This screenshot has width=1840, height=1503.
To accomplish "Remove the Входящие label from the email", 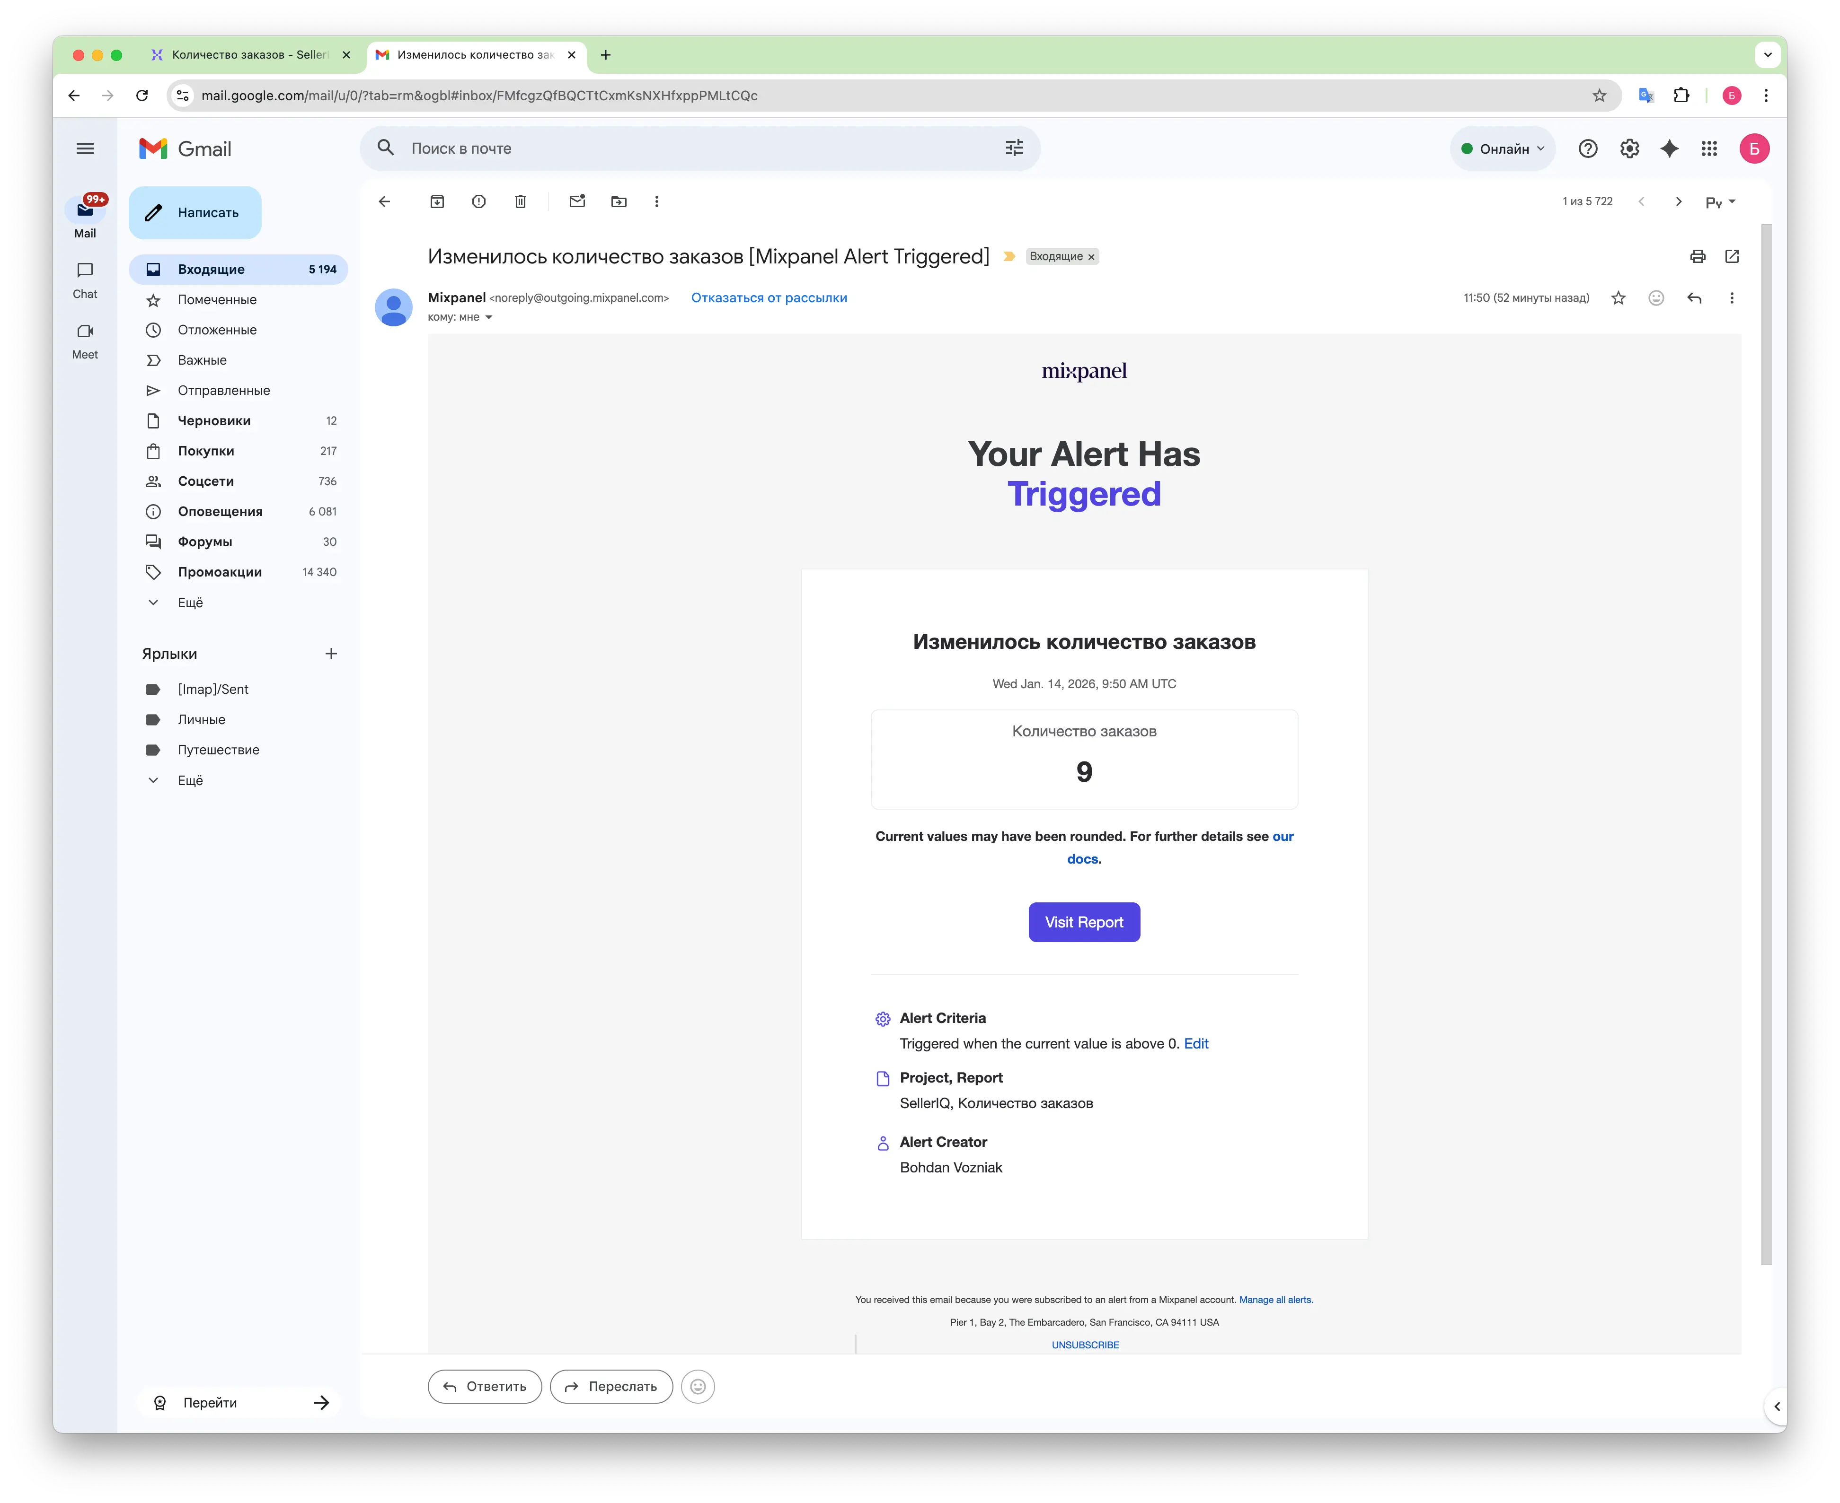I will [1091, 257].
